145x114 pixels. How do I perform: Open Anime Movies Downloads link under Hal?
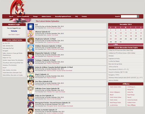pos(54,28)
